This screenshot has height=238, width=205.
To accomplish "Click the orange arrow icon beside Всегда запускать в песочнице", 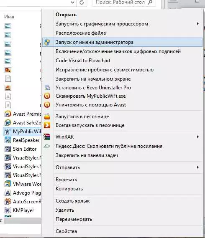I will (x=47, y=125).
